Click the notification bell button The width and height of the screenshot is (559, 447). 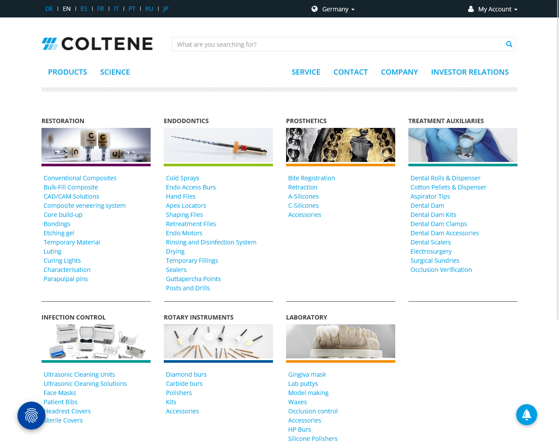click(x=527, y=415)
